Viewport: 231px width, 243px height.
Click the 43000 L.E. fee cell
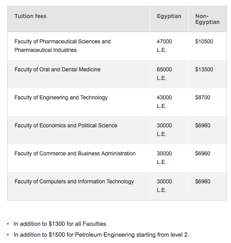click(164, 102)
